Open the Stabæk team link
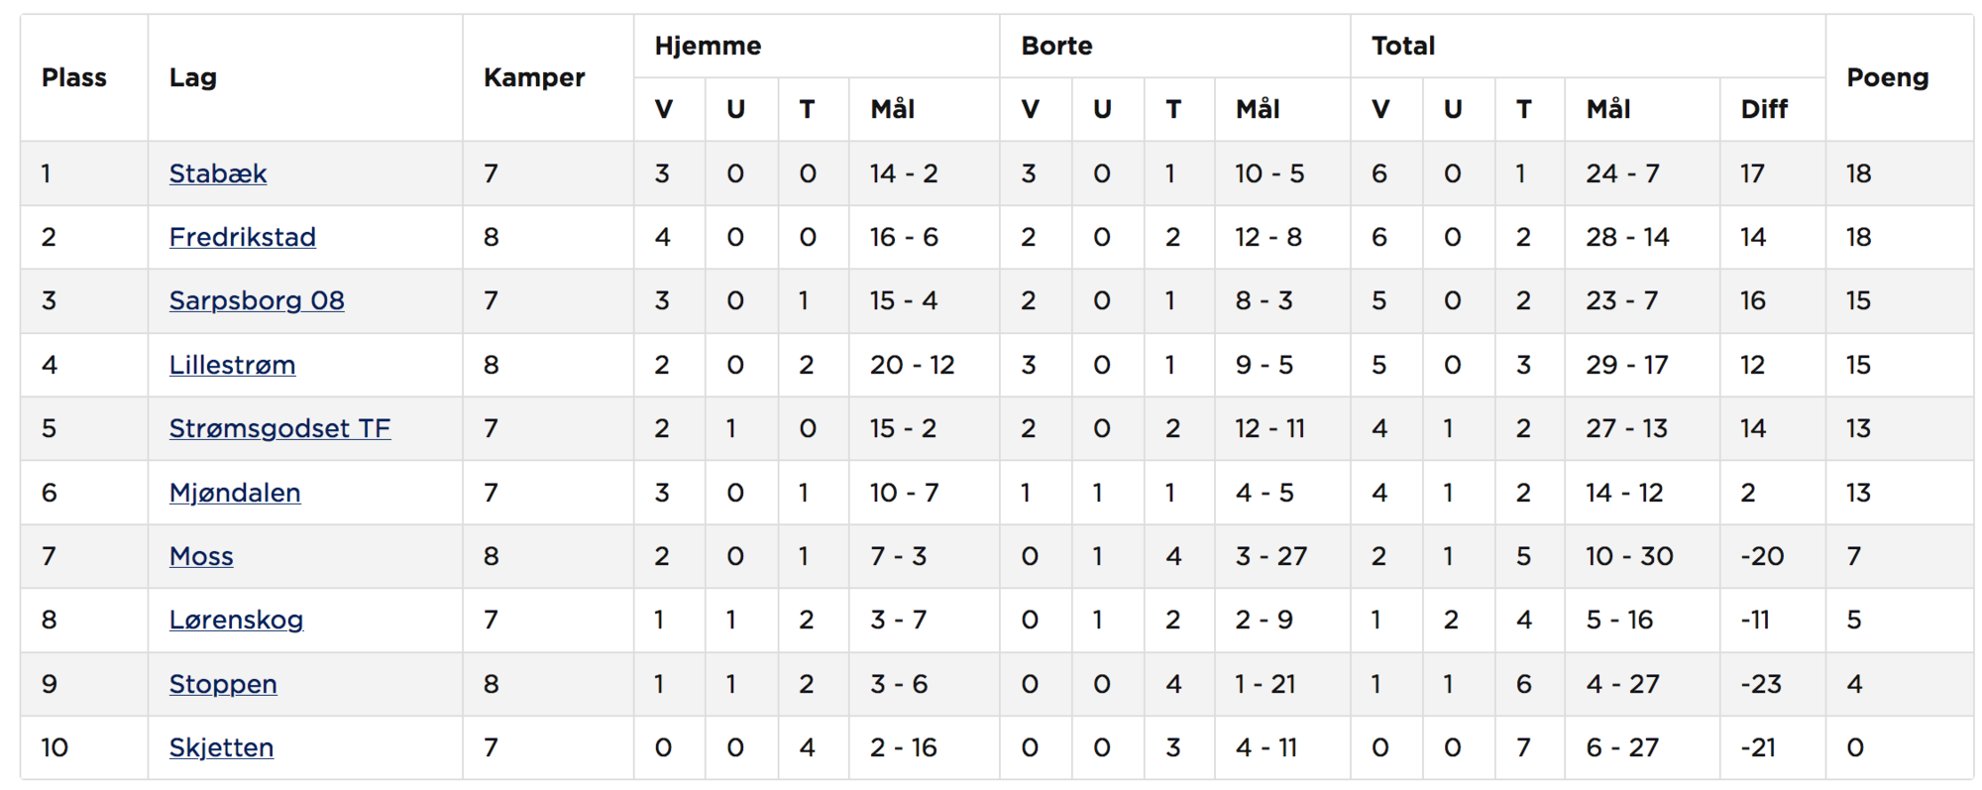Viewport: 1982px width, 790px height. pos(218,173)
